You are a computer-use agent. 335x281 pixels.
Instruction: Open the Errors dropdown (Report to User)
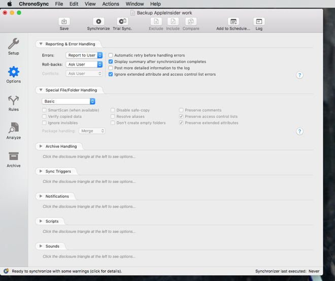coord(84,55)
